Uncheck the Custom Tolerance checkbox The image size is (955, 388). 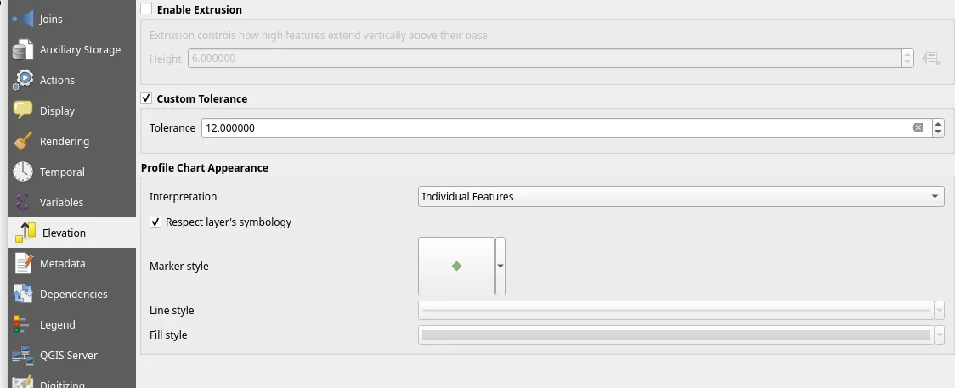pyautogui.click(x=147, y=98)
